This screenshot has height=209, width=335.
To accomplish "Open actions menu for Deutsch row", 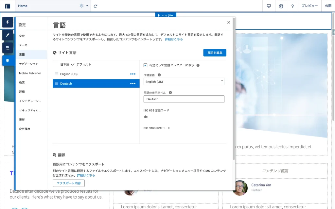I will coord(133,84).
